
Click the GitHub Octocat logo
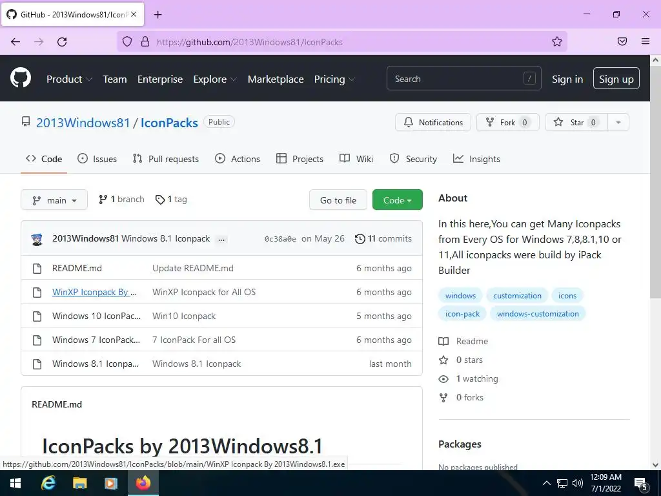pyautogui.click(x=21, y=78)
